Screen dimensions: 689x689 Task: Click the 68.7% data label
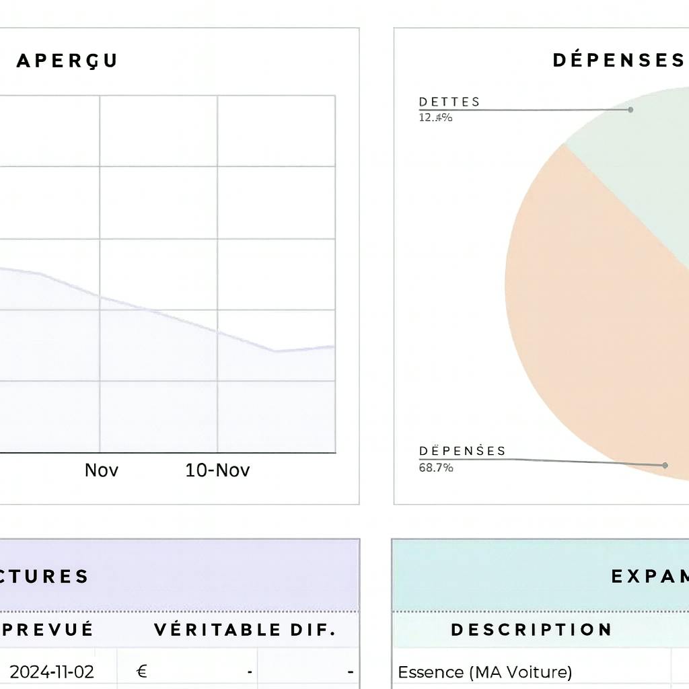pos(436,468)
